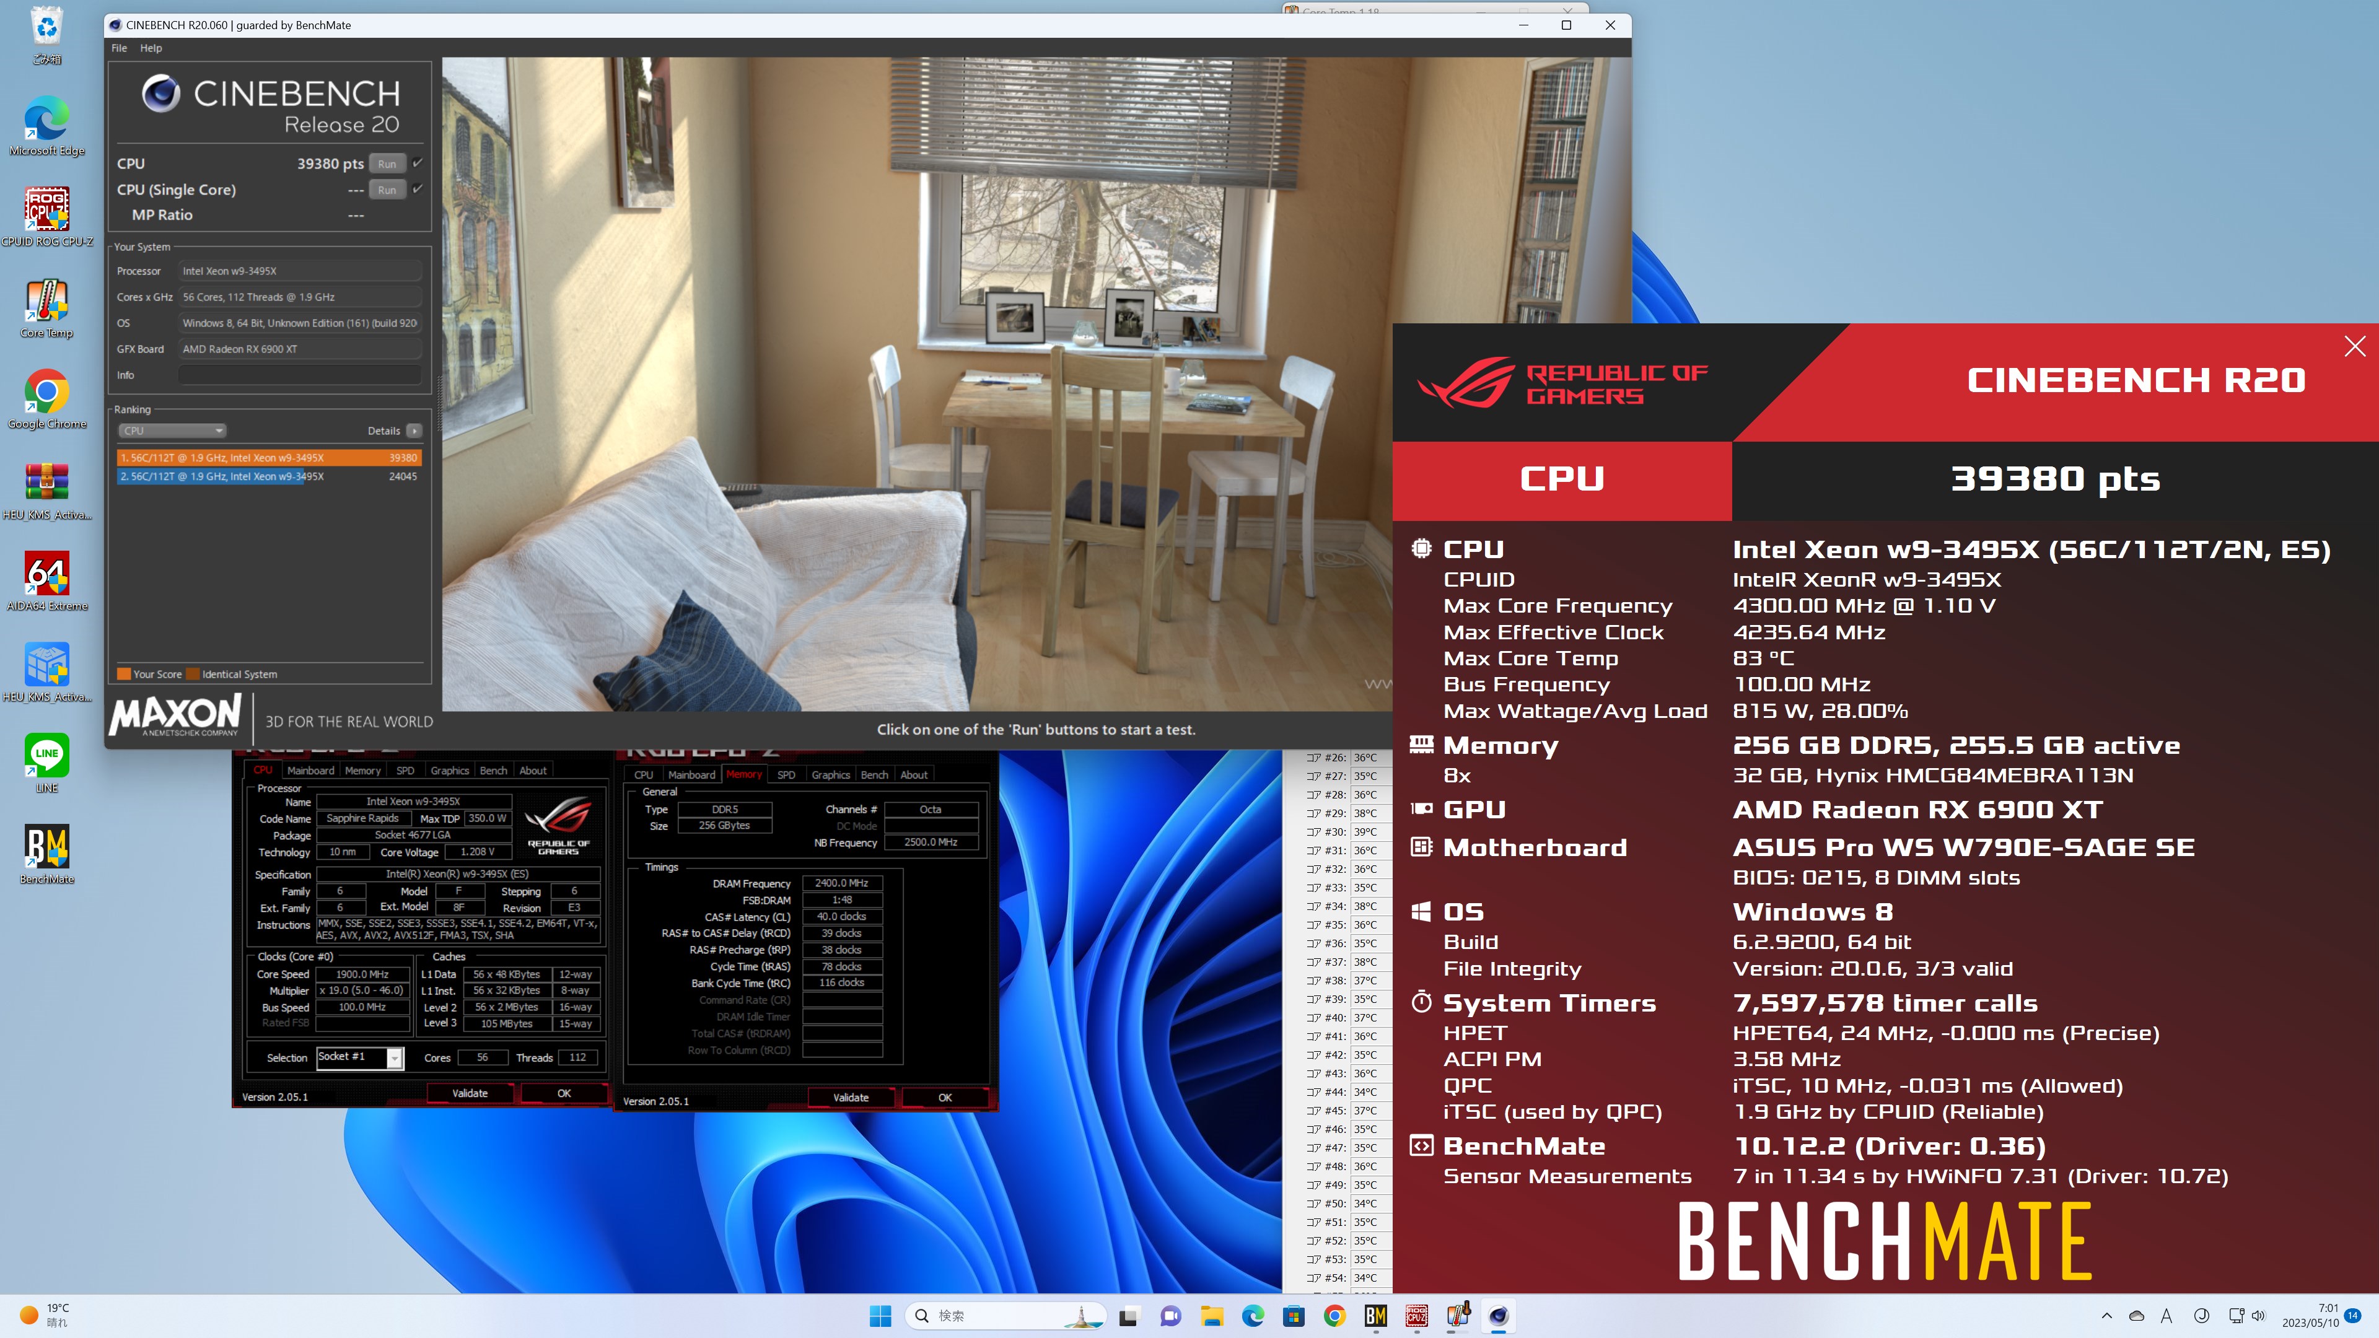Screen dimensions: 2379x1338
Task: Open Graphics tab in right CPU-Z
Action: 830,775
